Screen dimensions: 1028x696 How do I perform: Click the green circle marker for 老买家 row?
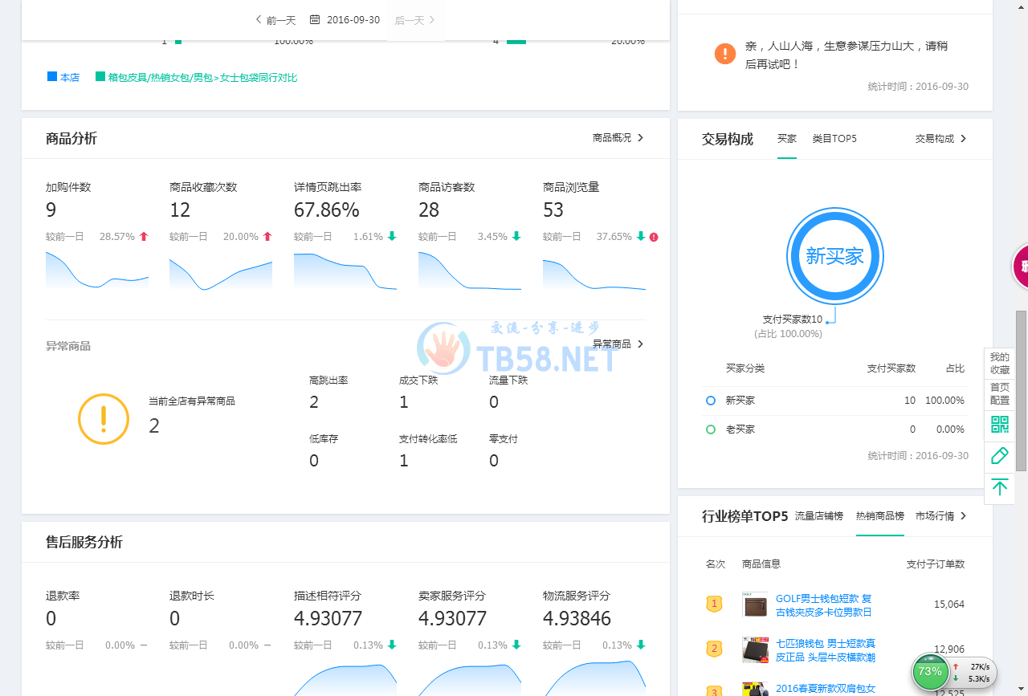711,429
